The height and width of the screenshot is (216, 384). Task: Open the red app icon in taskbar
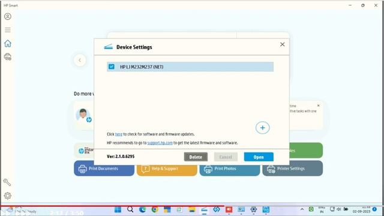pyautogui.click(x=229, y=209)
